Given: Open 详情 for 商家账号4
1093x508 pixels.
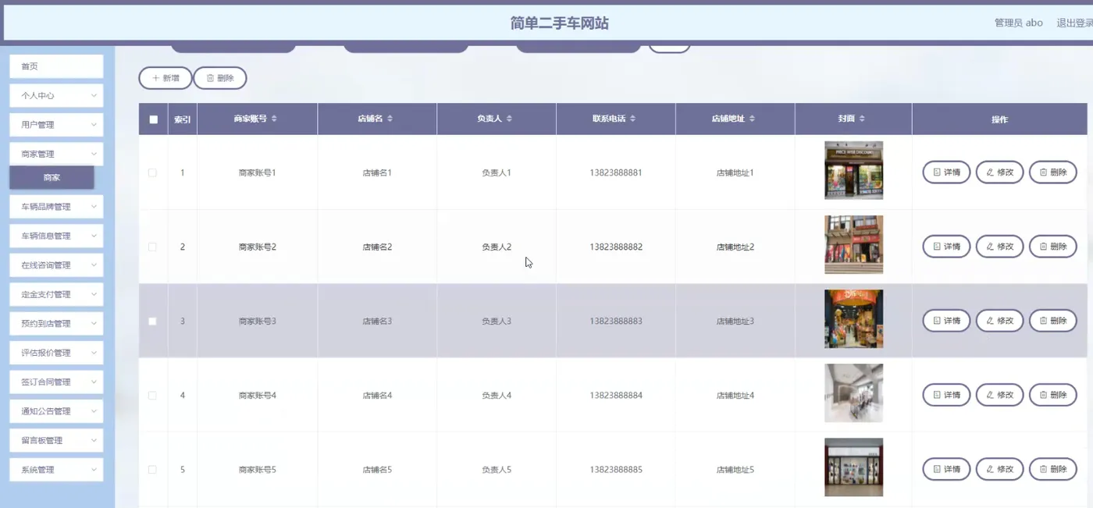Looking at the screenshot, I should click(946, 395).
